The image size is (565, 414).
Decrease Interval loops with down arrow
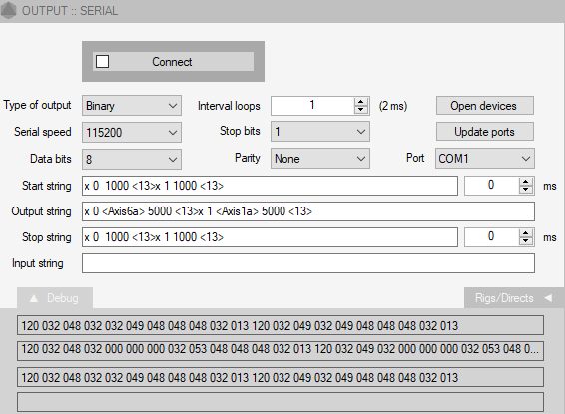361,110
